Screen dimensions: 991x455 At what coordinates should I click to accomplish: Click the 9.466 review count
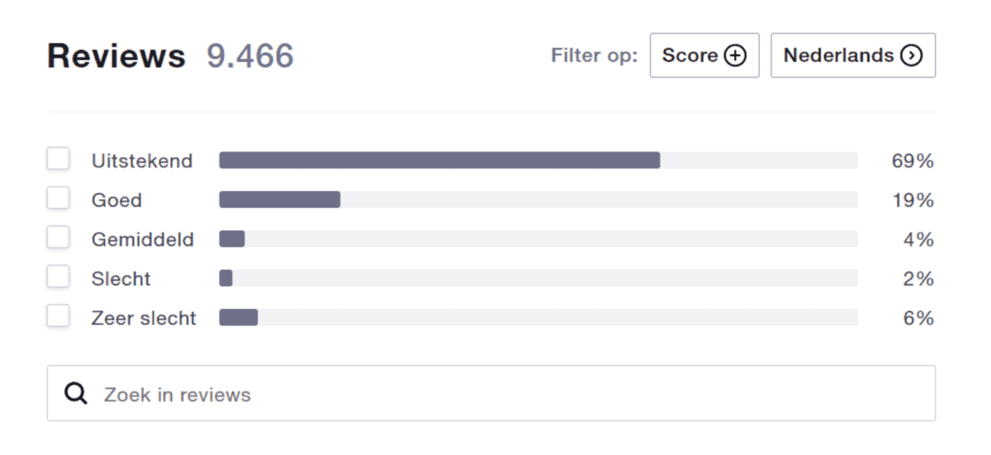250,56
